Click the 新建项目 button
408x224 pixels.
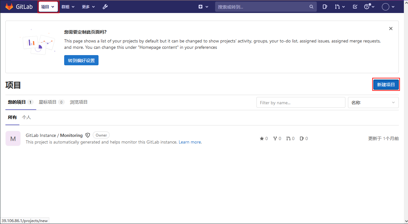pyautogui.click(x=386, y=85)
